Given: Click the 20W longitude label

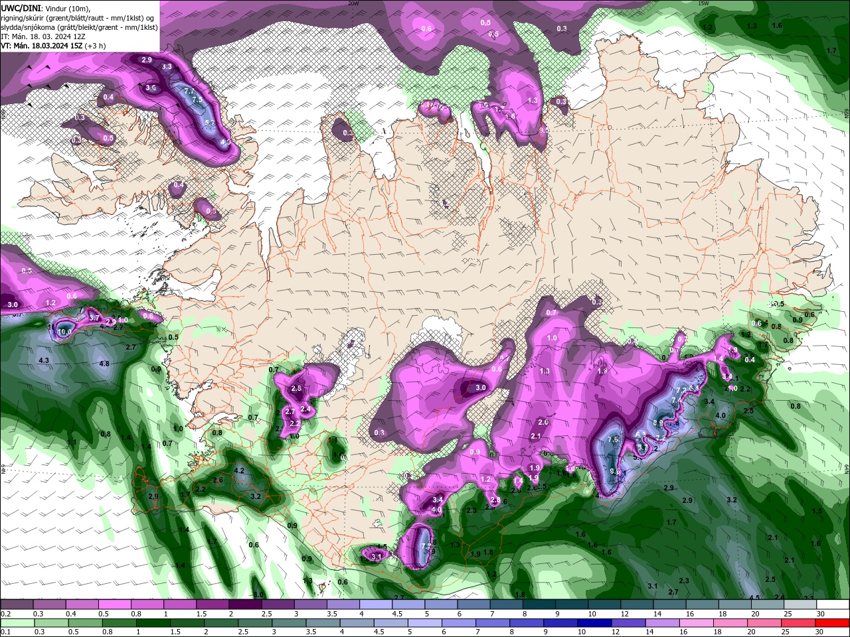Looking at the screenshot, I should click(353, 3).
